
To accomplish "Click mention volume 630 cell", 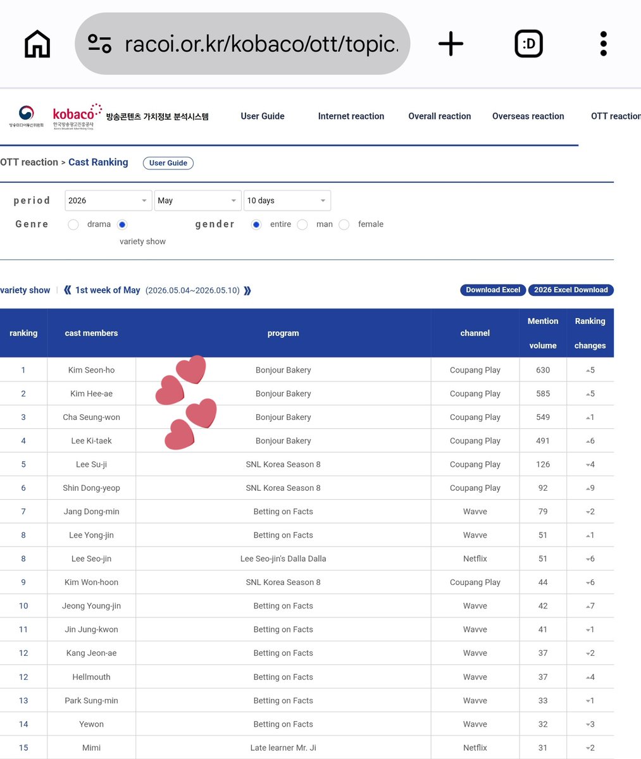I will 543,370.
